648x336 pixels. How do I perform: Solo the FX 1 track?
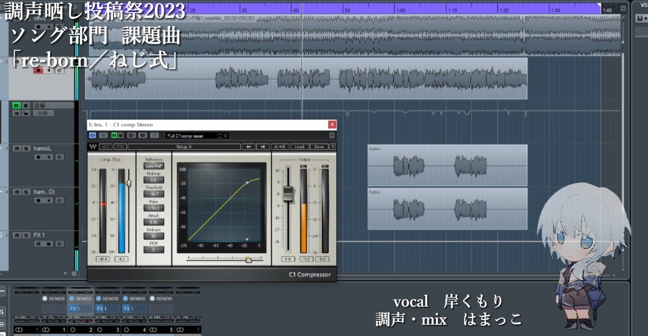pos(26,235)
